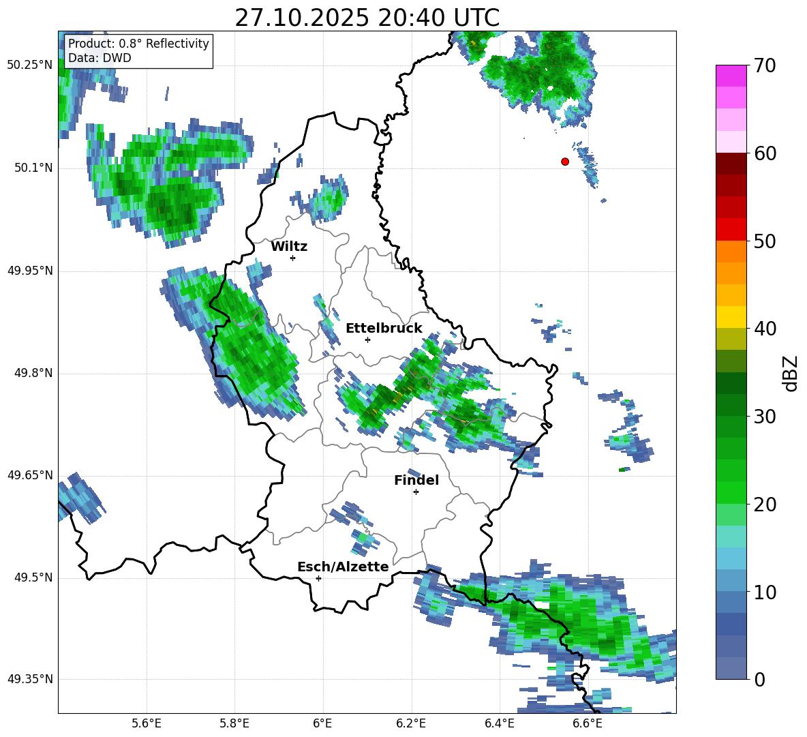Click the 50.25°N latitude tick label
Viewport: 807px width, 737px height.
[x=30, y=65]
